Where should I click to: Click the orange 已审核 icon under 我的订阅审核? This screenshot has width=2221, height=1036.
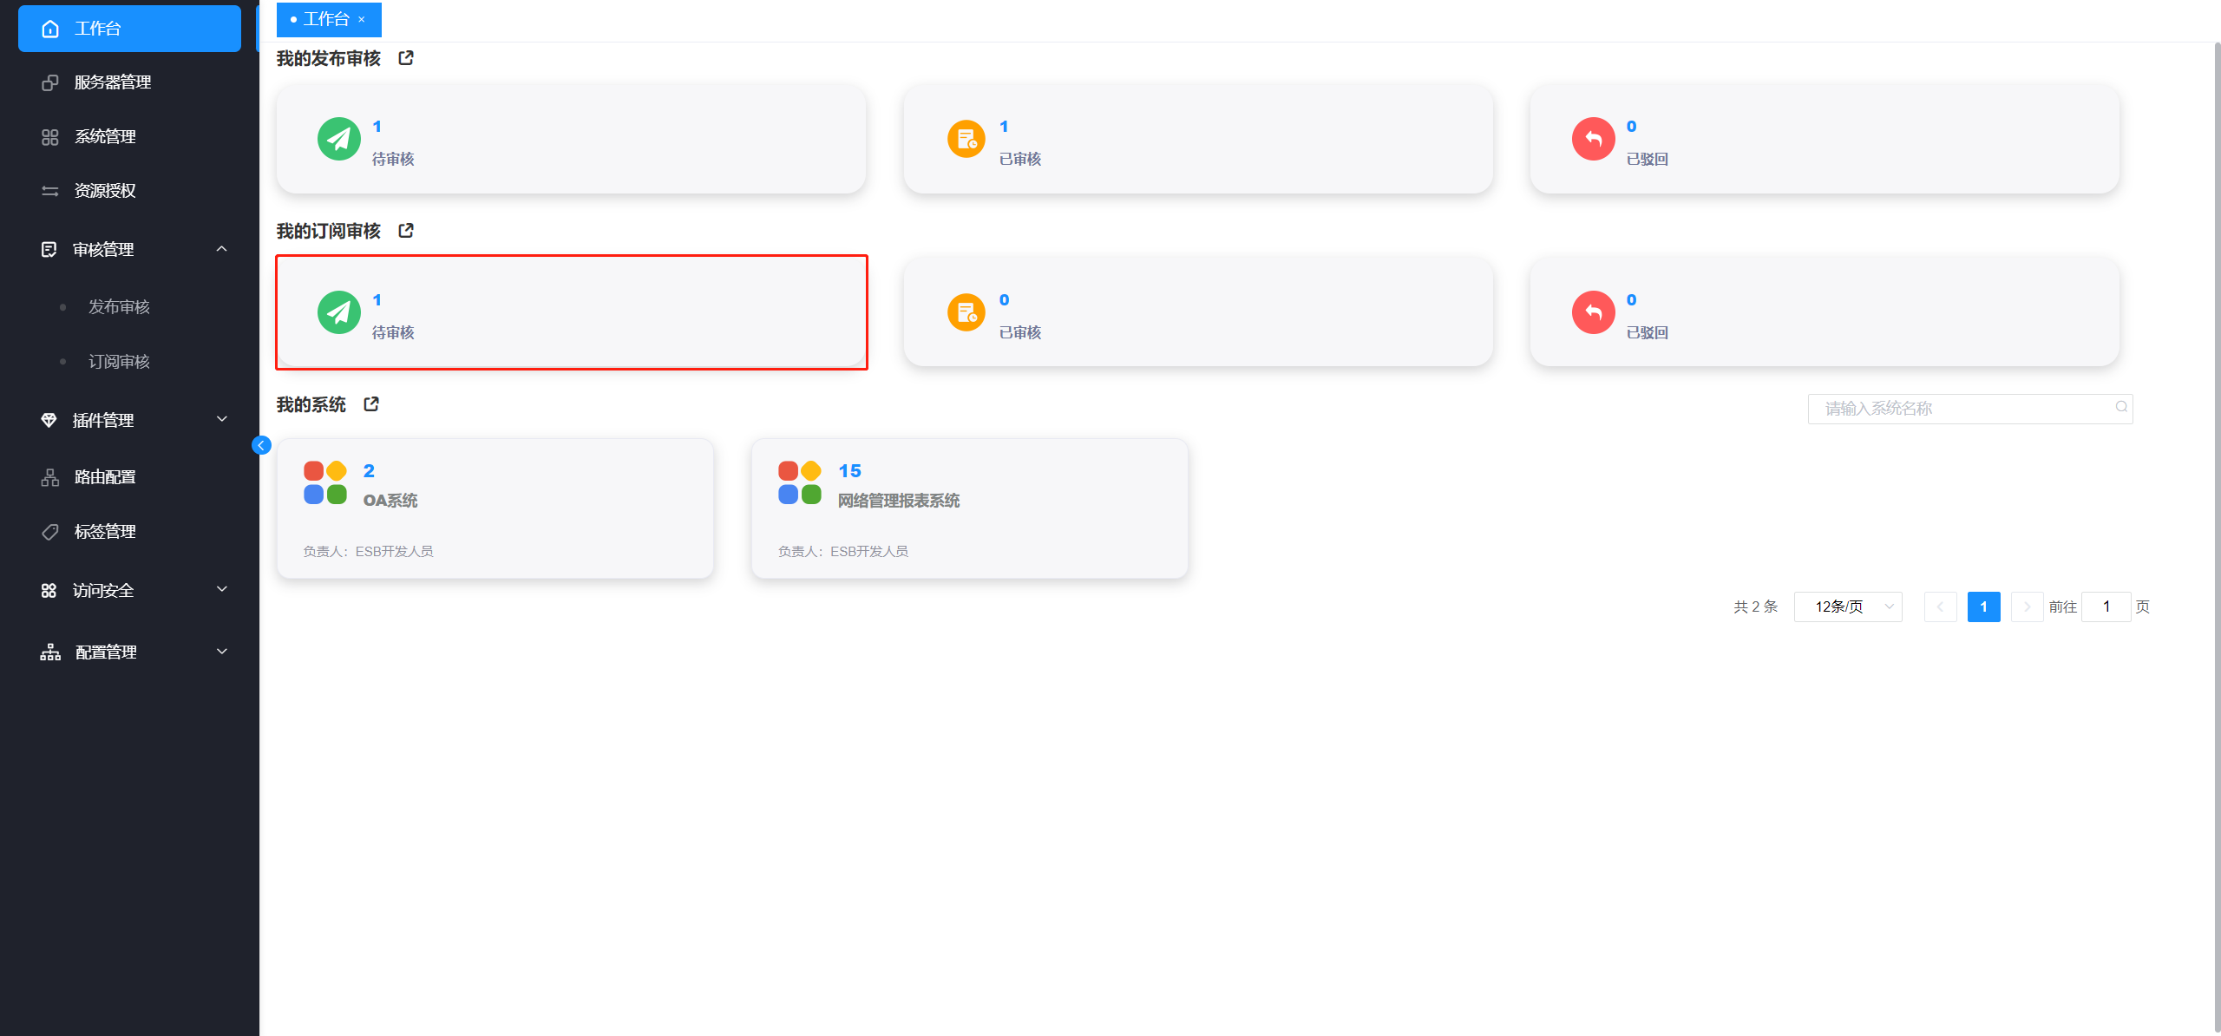[x=966, y=312]
